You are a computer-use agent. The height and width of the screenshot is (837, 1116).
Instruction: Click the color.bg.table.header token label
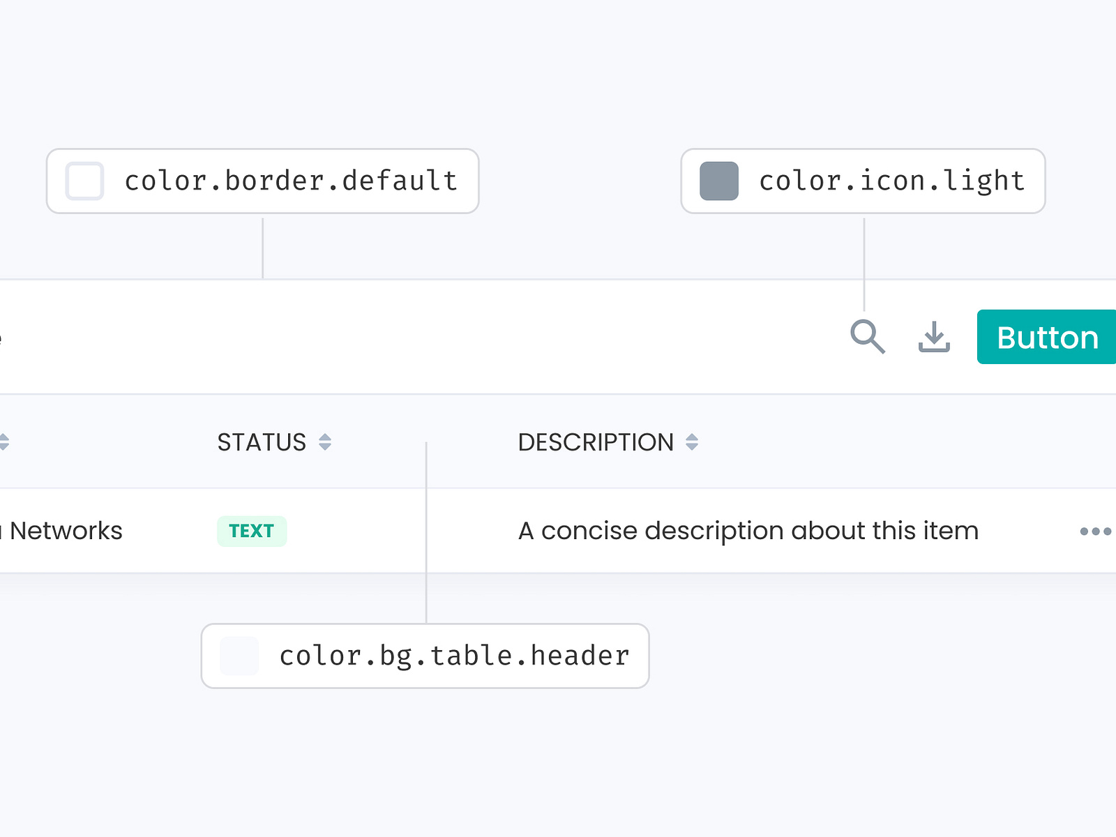(453, 655)
